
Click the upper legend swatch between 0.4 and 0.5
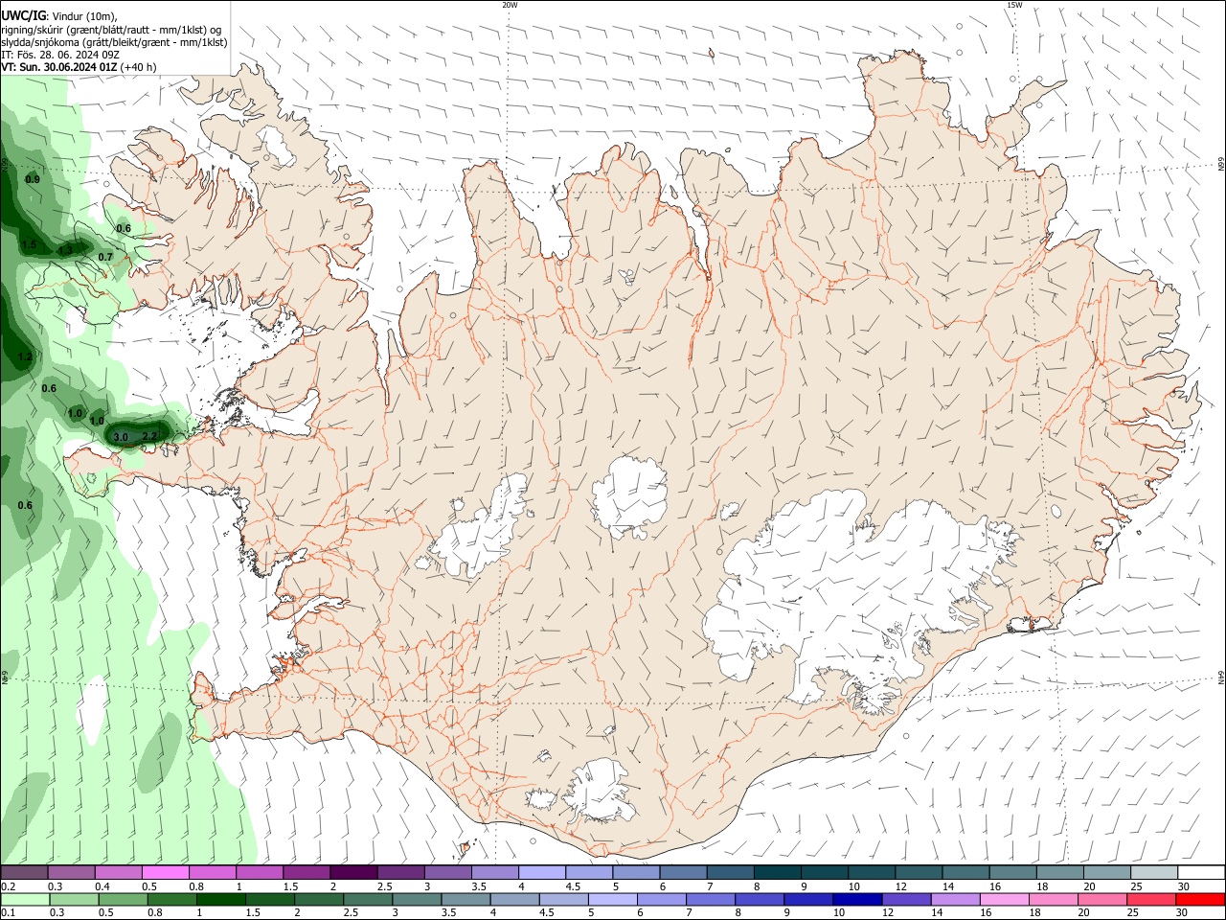click(118, 872)
